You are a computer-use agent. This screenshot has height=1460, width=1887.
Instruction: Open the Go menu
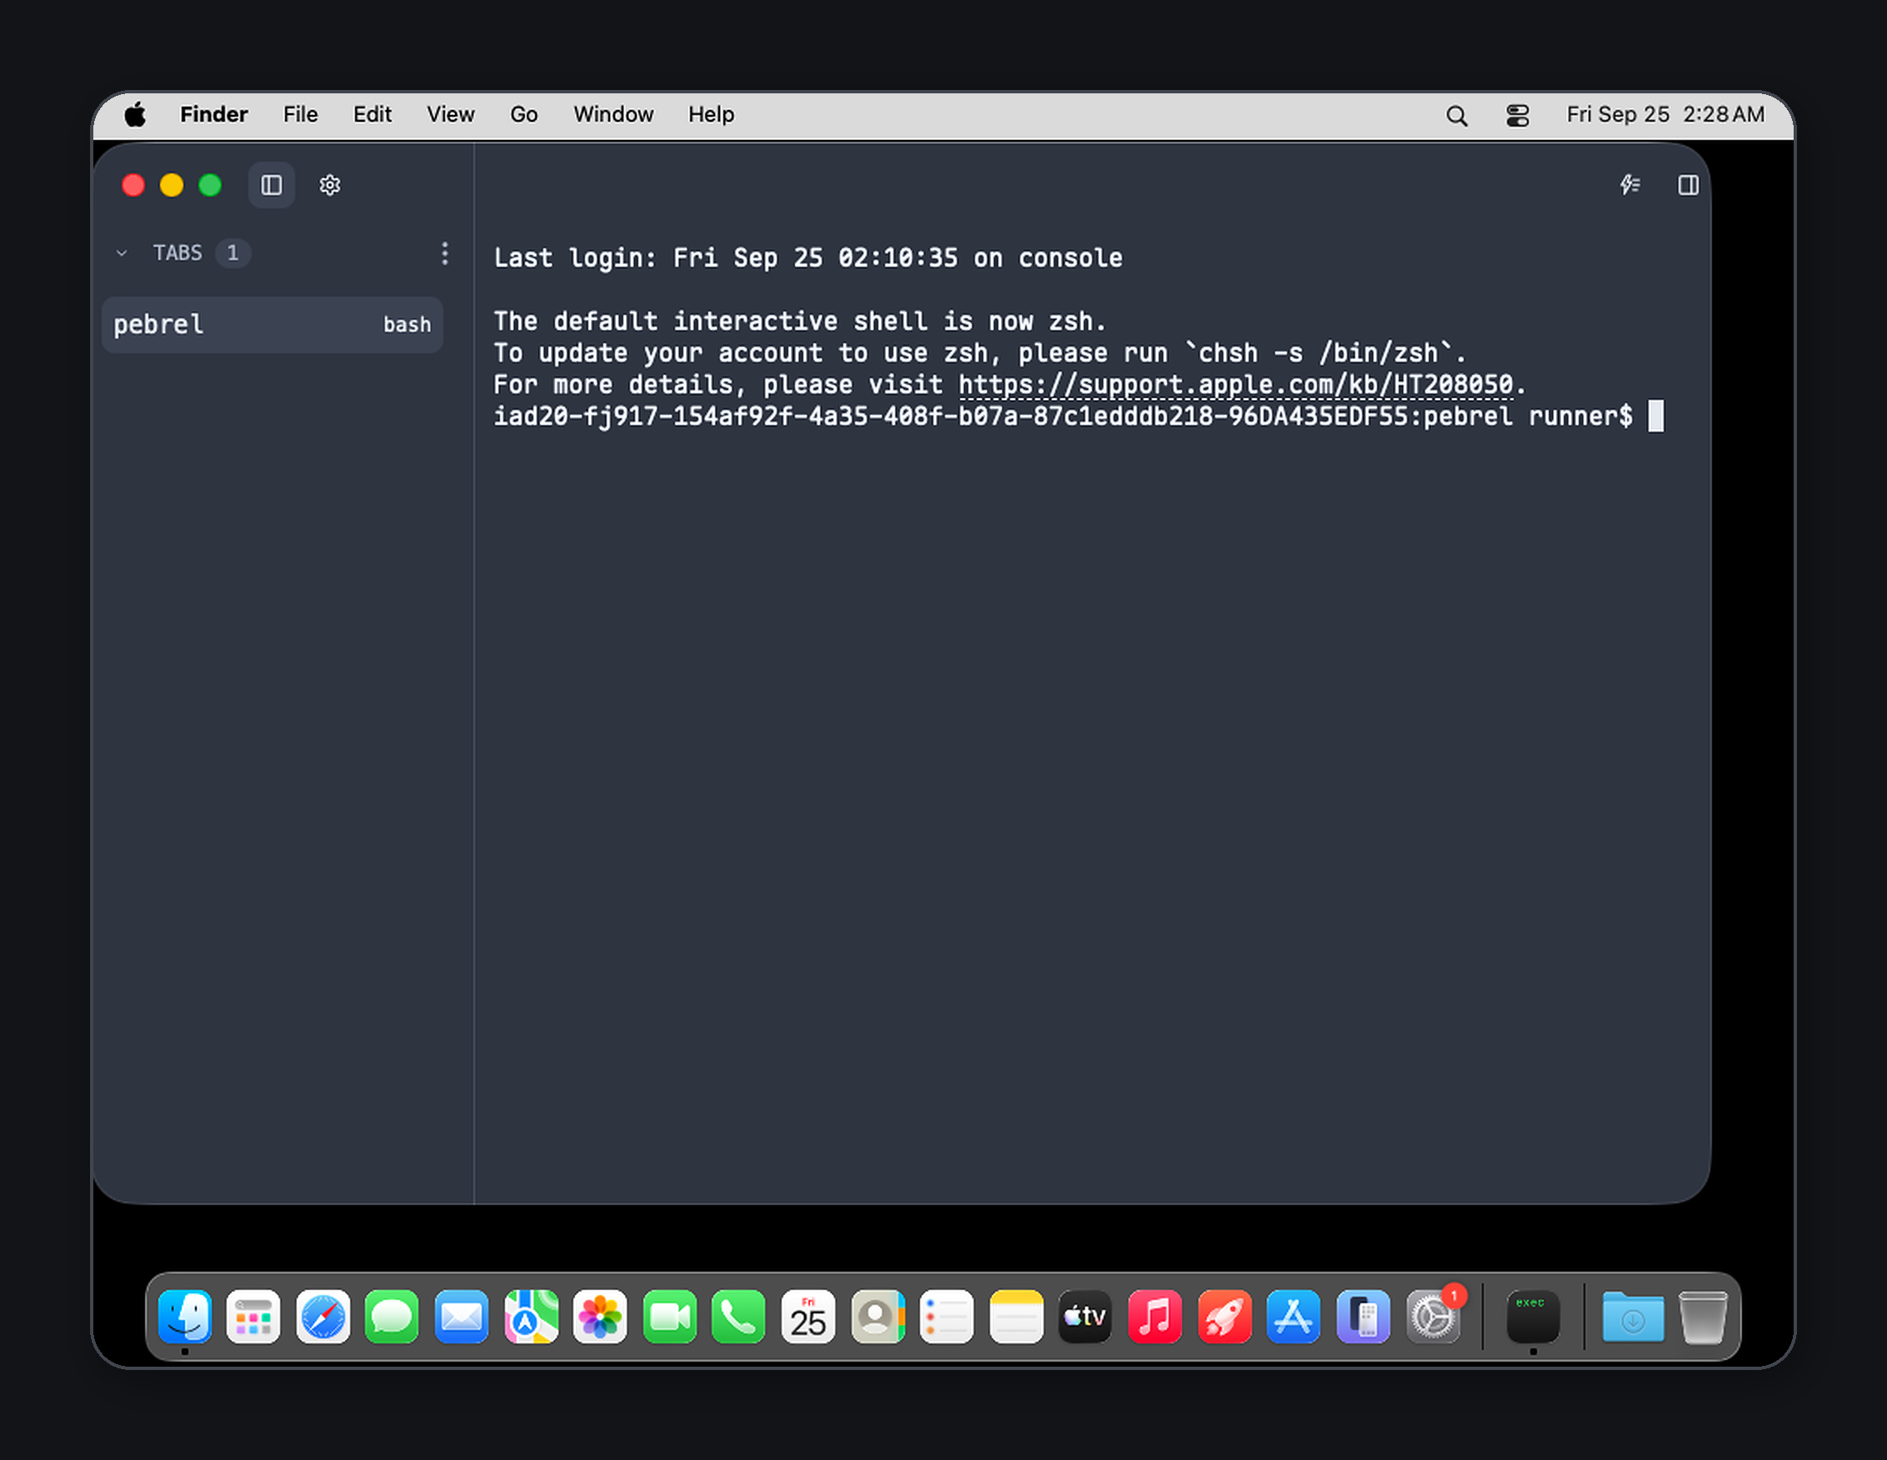(523, 114)
